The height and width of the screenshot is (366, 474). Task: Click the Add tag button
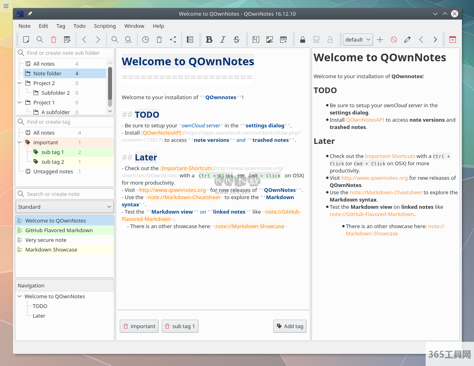coord(289,326)
